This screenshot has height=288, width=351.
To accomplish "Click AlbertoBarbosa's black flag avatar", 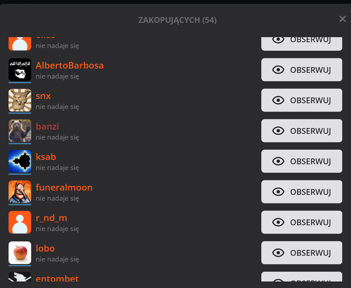I will pos(20,70).
